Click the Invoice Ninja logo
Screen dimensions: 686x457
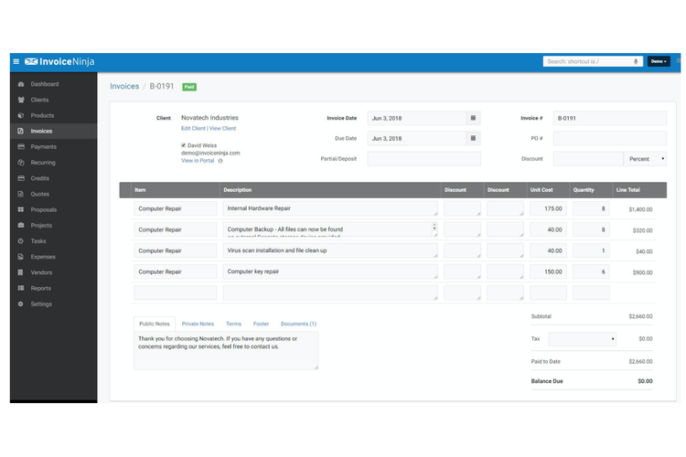[59, 61]
